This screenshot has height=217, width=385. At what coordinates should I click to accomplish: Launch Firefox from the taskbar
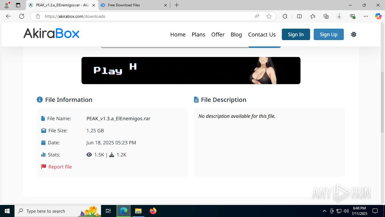coord(153,211)
